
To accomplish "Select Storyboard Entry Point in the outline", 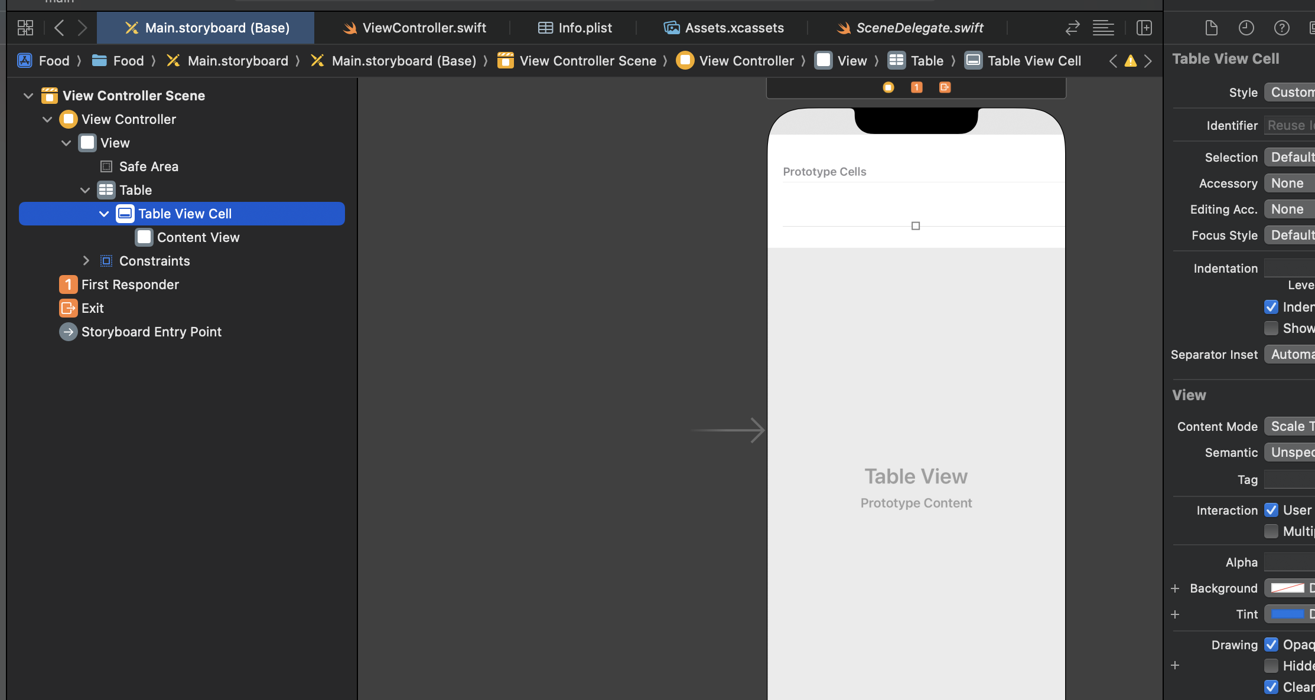I will pos(141,332).
